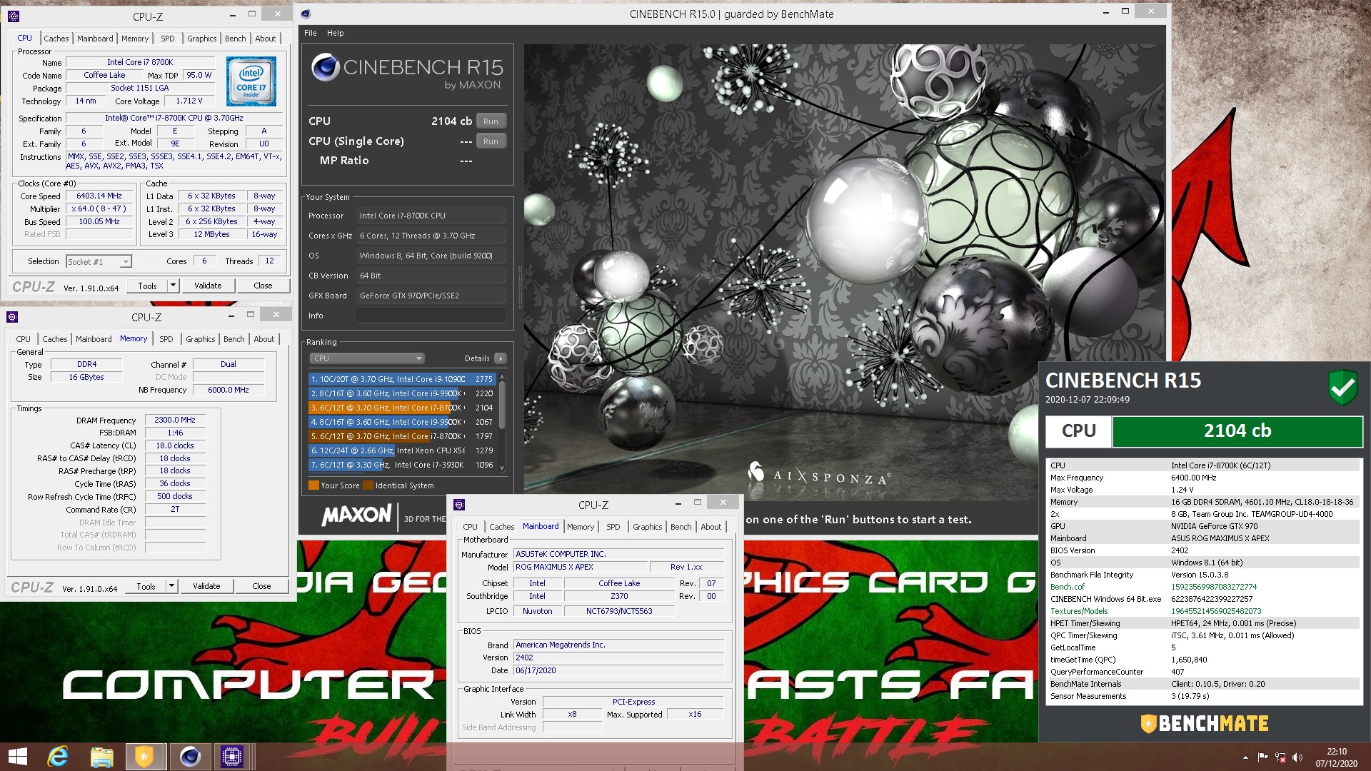Click the MAXON logo in Cinebench
1371x771 pixels.
coord(356,515)
